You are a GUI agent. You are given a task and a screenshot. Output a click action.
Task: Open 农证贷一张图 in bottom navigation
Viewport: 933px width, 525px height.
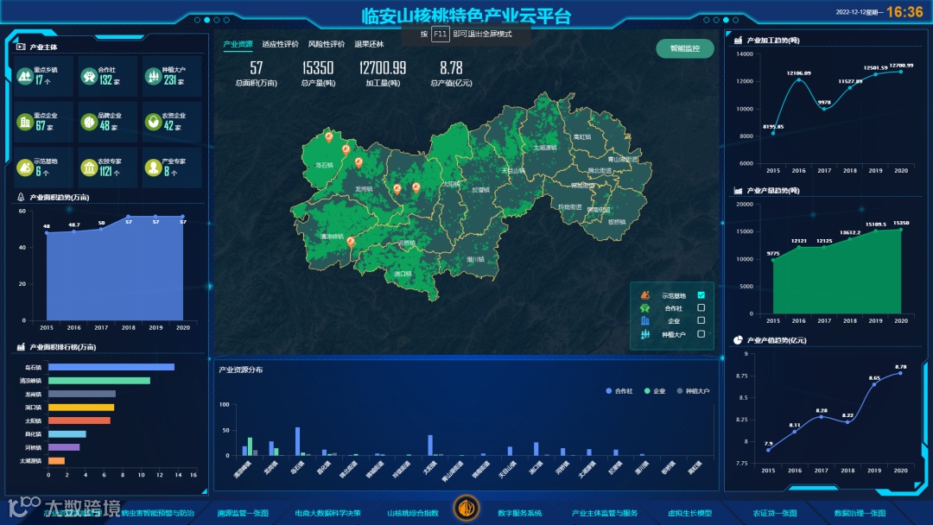click(x=775, y=513)
